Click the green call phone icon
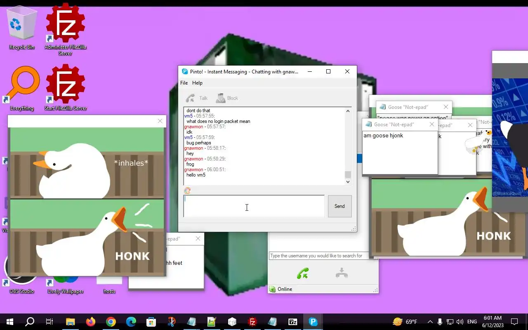 [x=303, y=273]
